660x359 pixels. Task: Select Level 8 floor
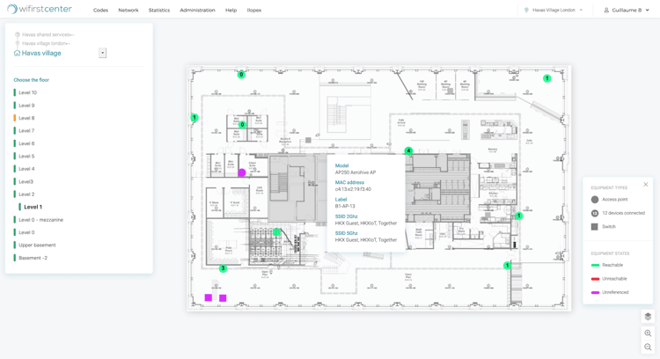click(x=27, y=118)
